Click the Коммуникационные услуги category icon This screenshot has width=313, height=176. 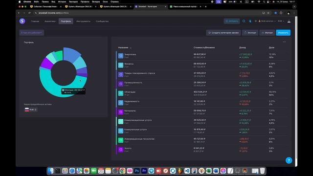pos(121,121)
